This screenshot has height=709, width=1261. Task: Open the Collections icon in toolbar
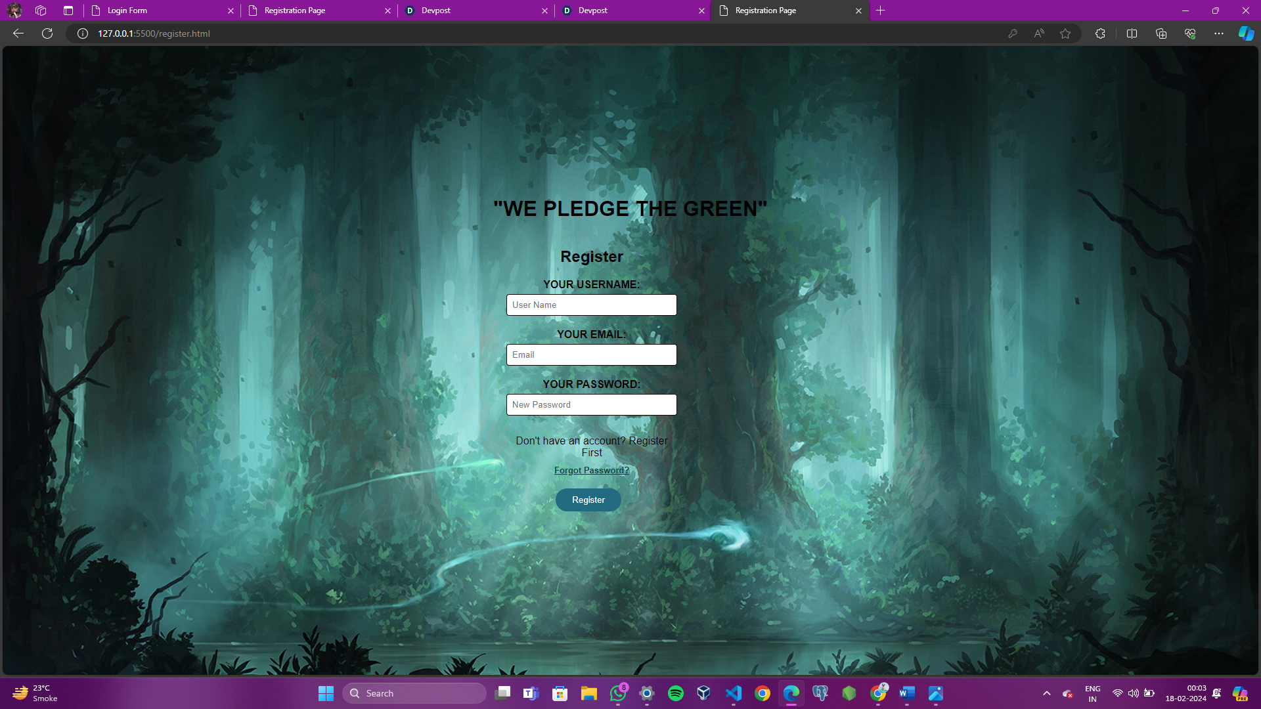click(1161, 33)
